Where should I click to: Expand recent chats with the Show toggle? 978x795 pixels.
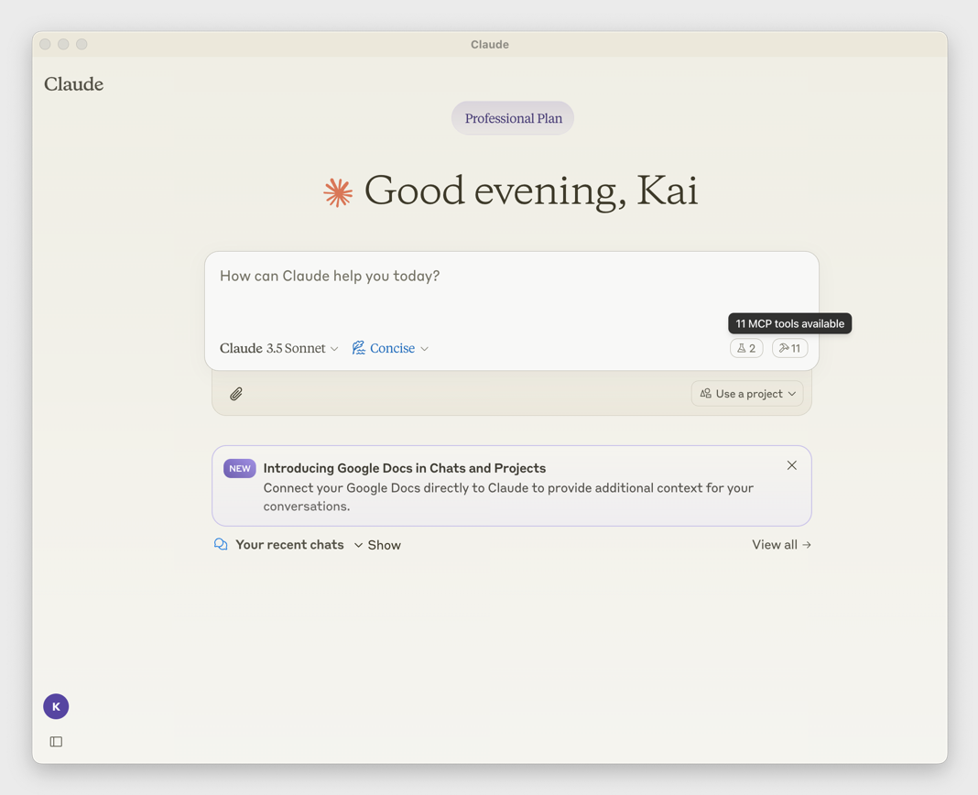(377, 545)
